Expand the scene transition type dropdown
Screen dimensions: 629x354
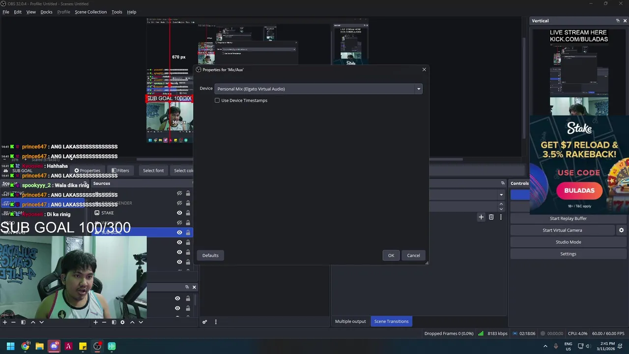(501, 195)
